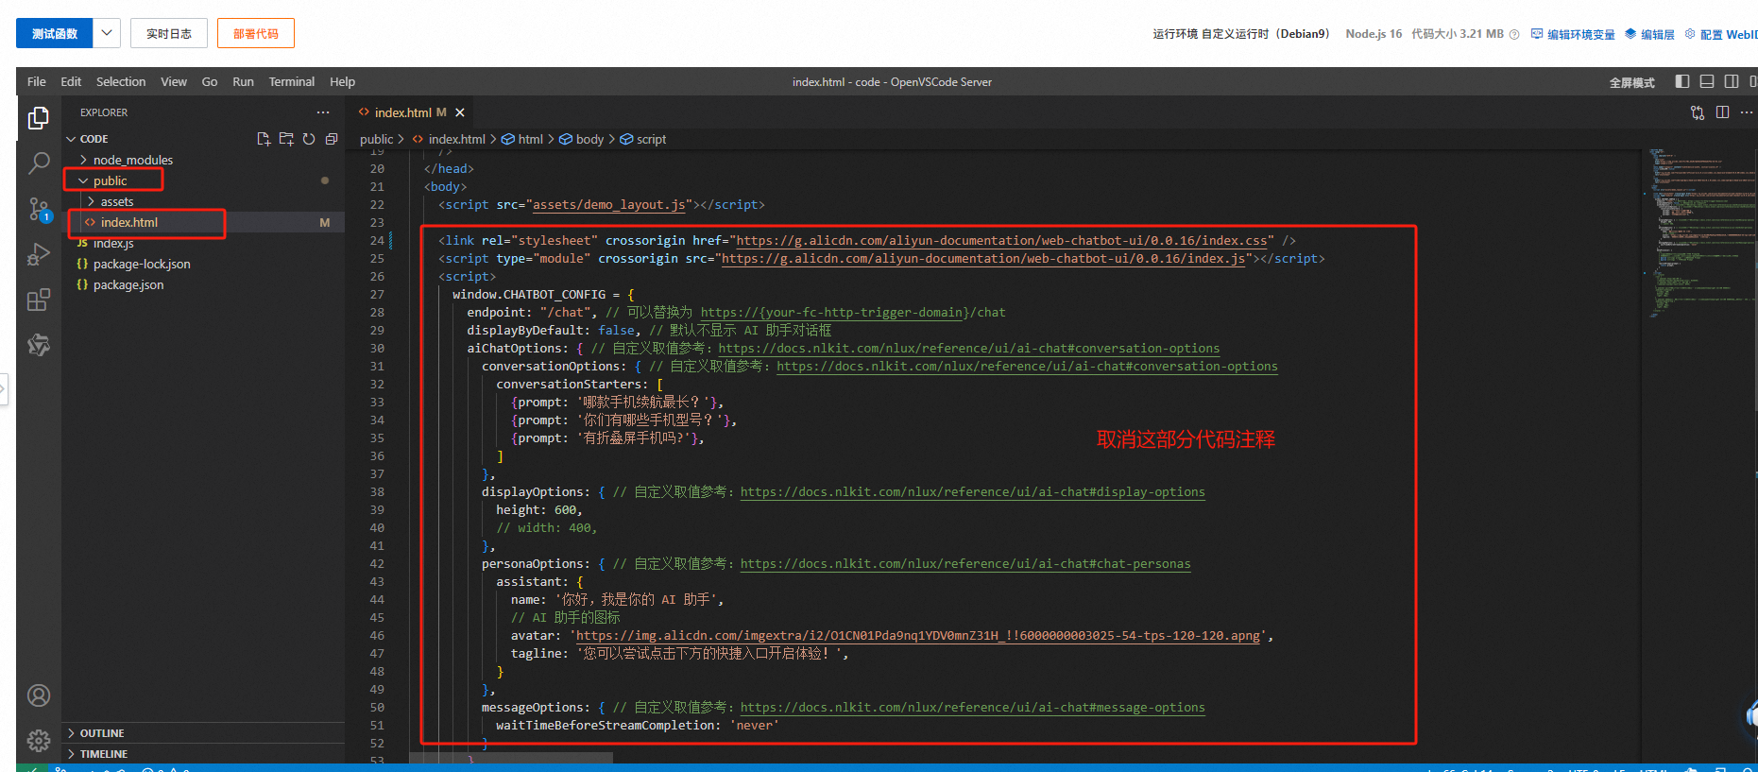This screenshot has height=772, width=1758.
Task: Click the demo_layout.js script source link
Action: (x=609, y=205)
